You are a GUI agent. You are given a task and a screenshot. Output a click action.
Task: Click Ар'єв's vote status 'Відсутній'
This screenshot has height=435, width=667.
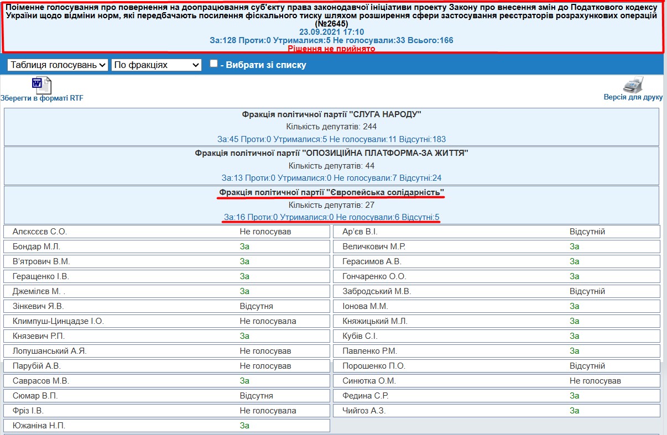pyautogui.click(x=587, y=232)
